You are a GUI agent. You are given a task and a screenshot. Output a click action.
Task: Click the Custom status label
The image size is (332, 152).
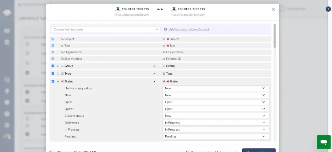74,116
